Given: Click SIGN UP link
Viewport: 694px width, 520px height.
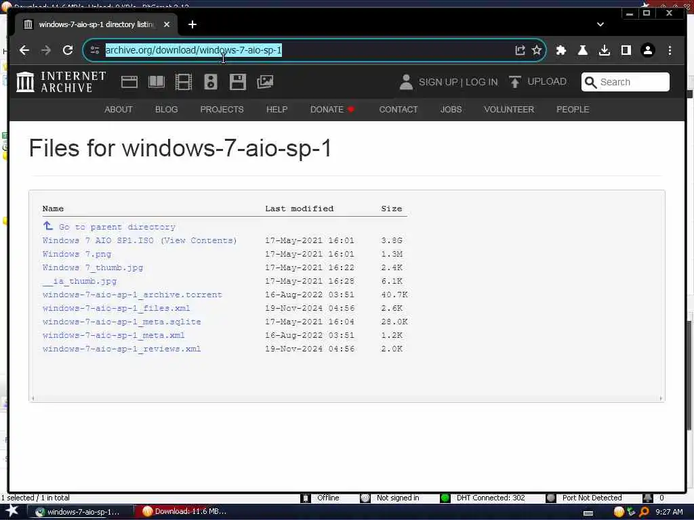Looking at the screenshot, I should (438, 82).
